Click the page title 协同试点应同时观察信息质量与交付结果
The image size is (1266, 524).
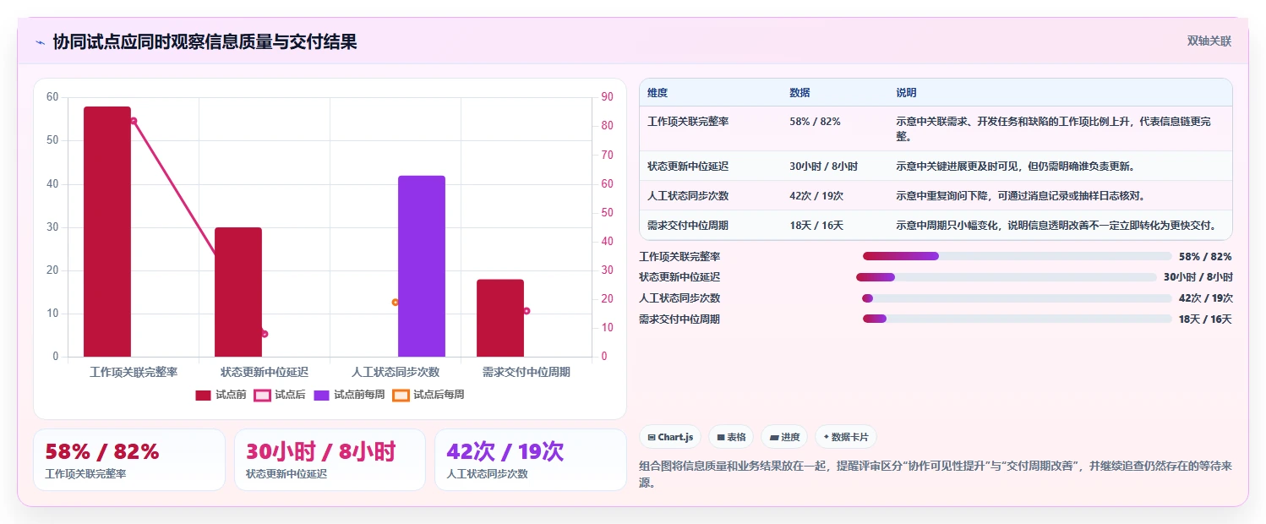click(x=205, y=42)
